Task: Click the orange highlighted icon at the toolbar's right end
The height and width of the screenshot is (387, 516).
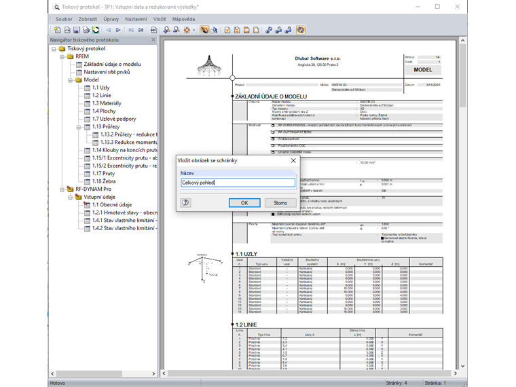Action: tap(300, 31)
